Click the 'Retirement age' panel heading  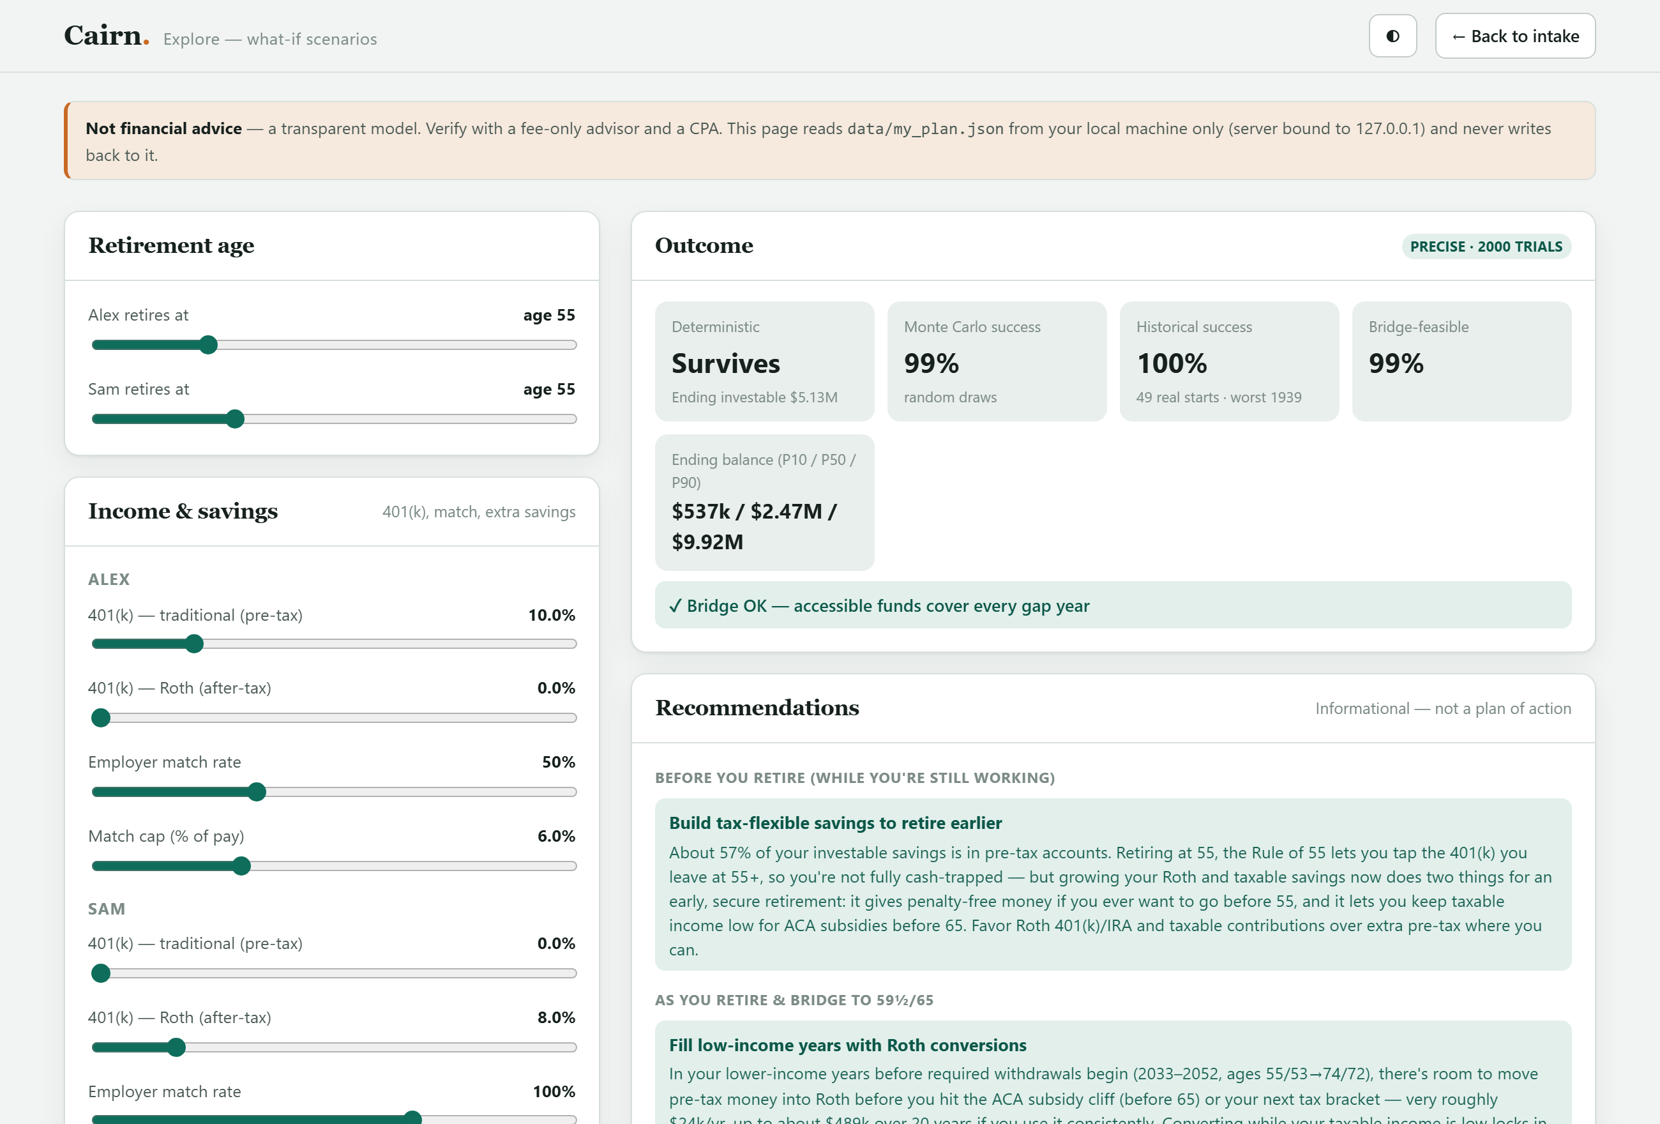tap(172, 246)
